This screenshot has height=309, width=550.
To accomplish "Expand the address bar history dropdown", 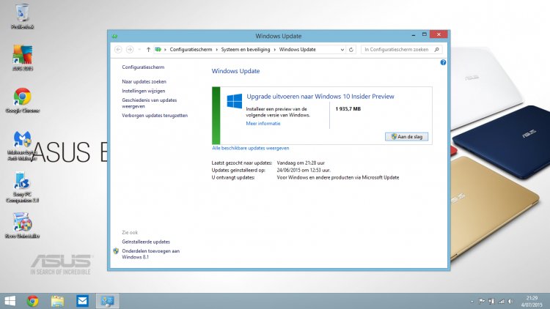I will (342, 49).
